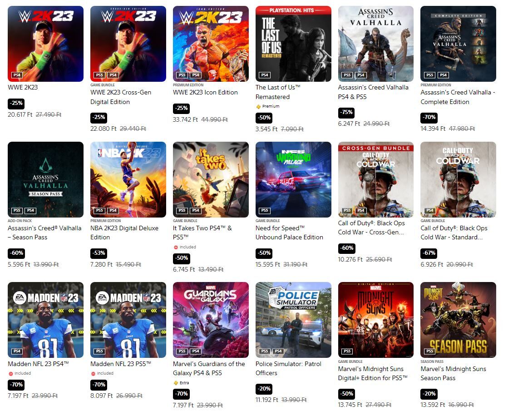Open Marvel's Guardians of the Galaxy cover

(x=211, y=320)
